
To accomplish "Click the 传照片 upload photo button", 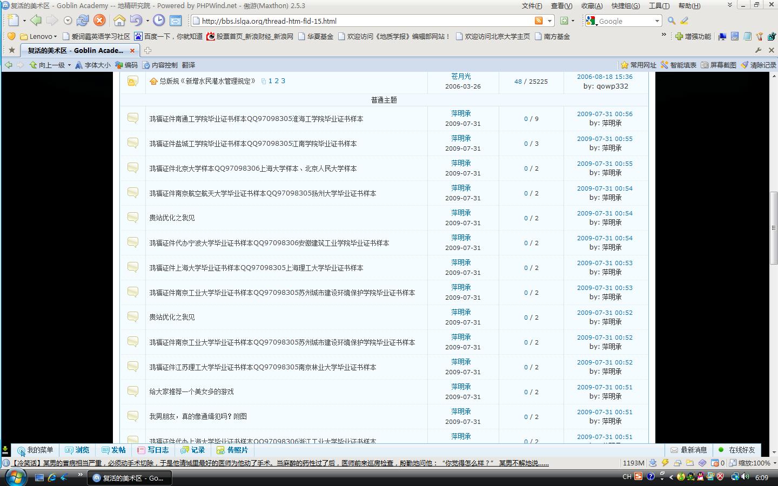I will click(x=232, y=450).
